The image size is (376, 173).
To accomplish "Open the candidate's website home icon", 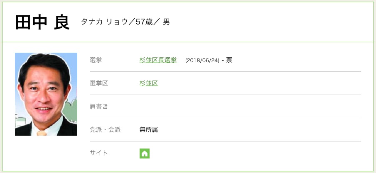I will pyautogui.click(x=145, y=153).
